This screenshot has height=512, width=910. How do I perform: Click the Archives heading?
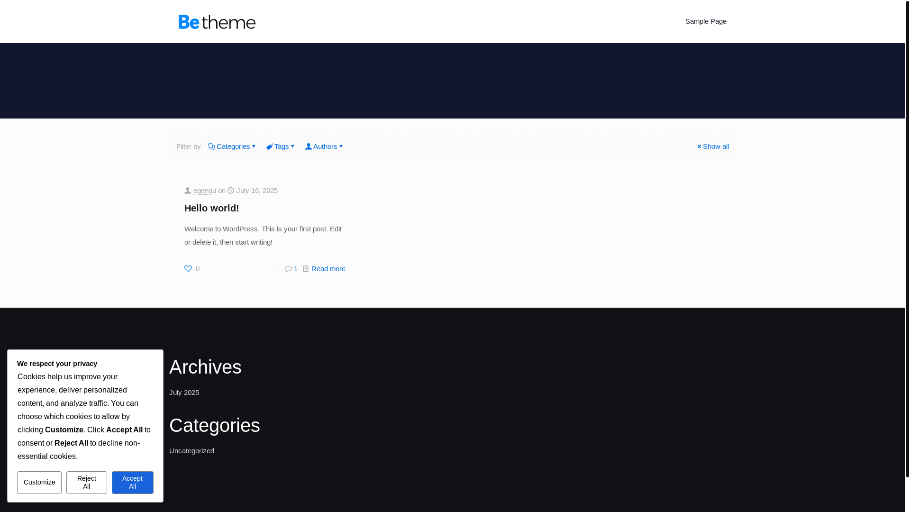(x=205, y=367)
